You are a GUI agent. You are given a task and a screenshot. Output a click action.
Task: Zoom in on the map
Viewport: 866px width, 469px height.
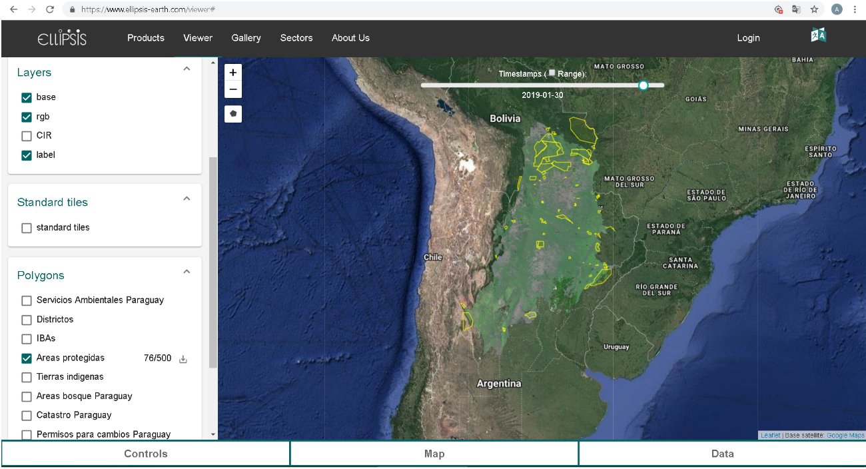[232, 73]
